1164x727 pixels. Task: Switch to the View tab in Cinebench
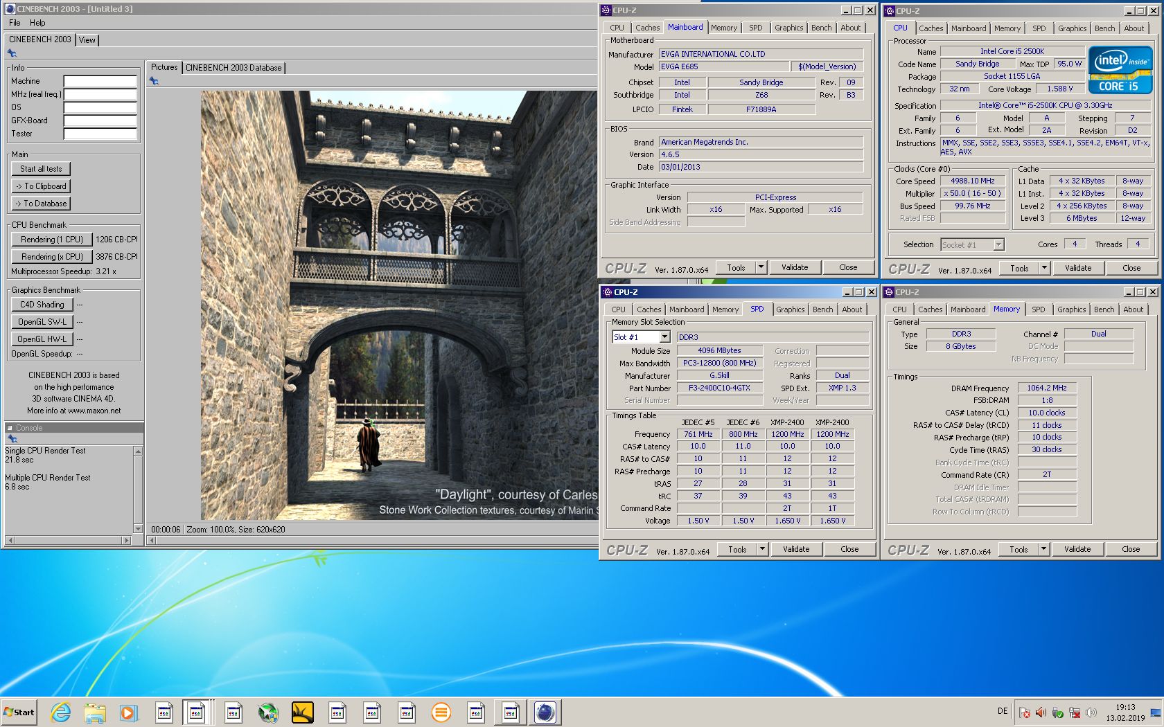87,40
